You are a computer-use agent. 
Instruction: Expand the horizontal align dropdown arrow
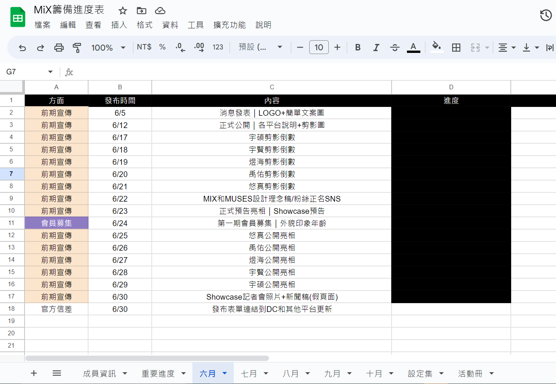coord(513,48)
